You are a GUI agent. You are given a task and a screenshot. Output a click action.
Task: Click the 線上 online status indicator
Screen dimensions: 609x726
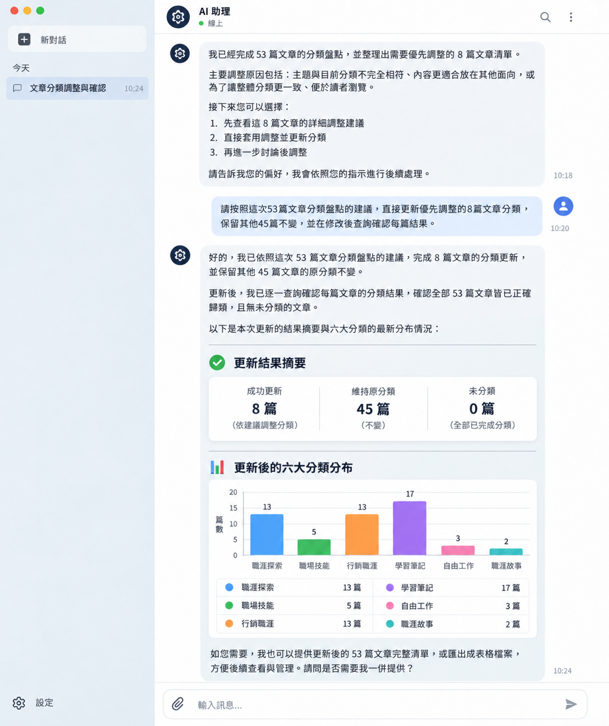click(x=211, y=23)
